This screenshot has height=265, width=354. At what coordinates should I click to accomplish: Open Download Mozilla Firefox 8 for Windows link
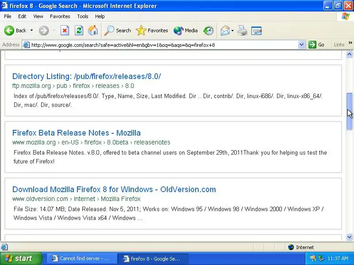tap(114, 189)
